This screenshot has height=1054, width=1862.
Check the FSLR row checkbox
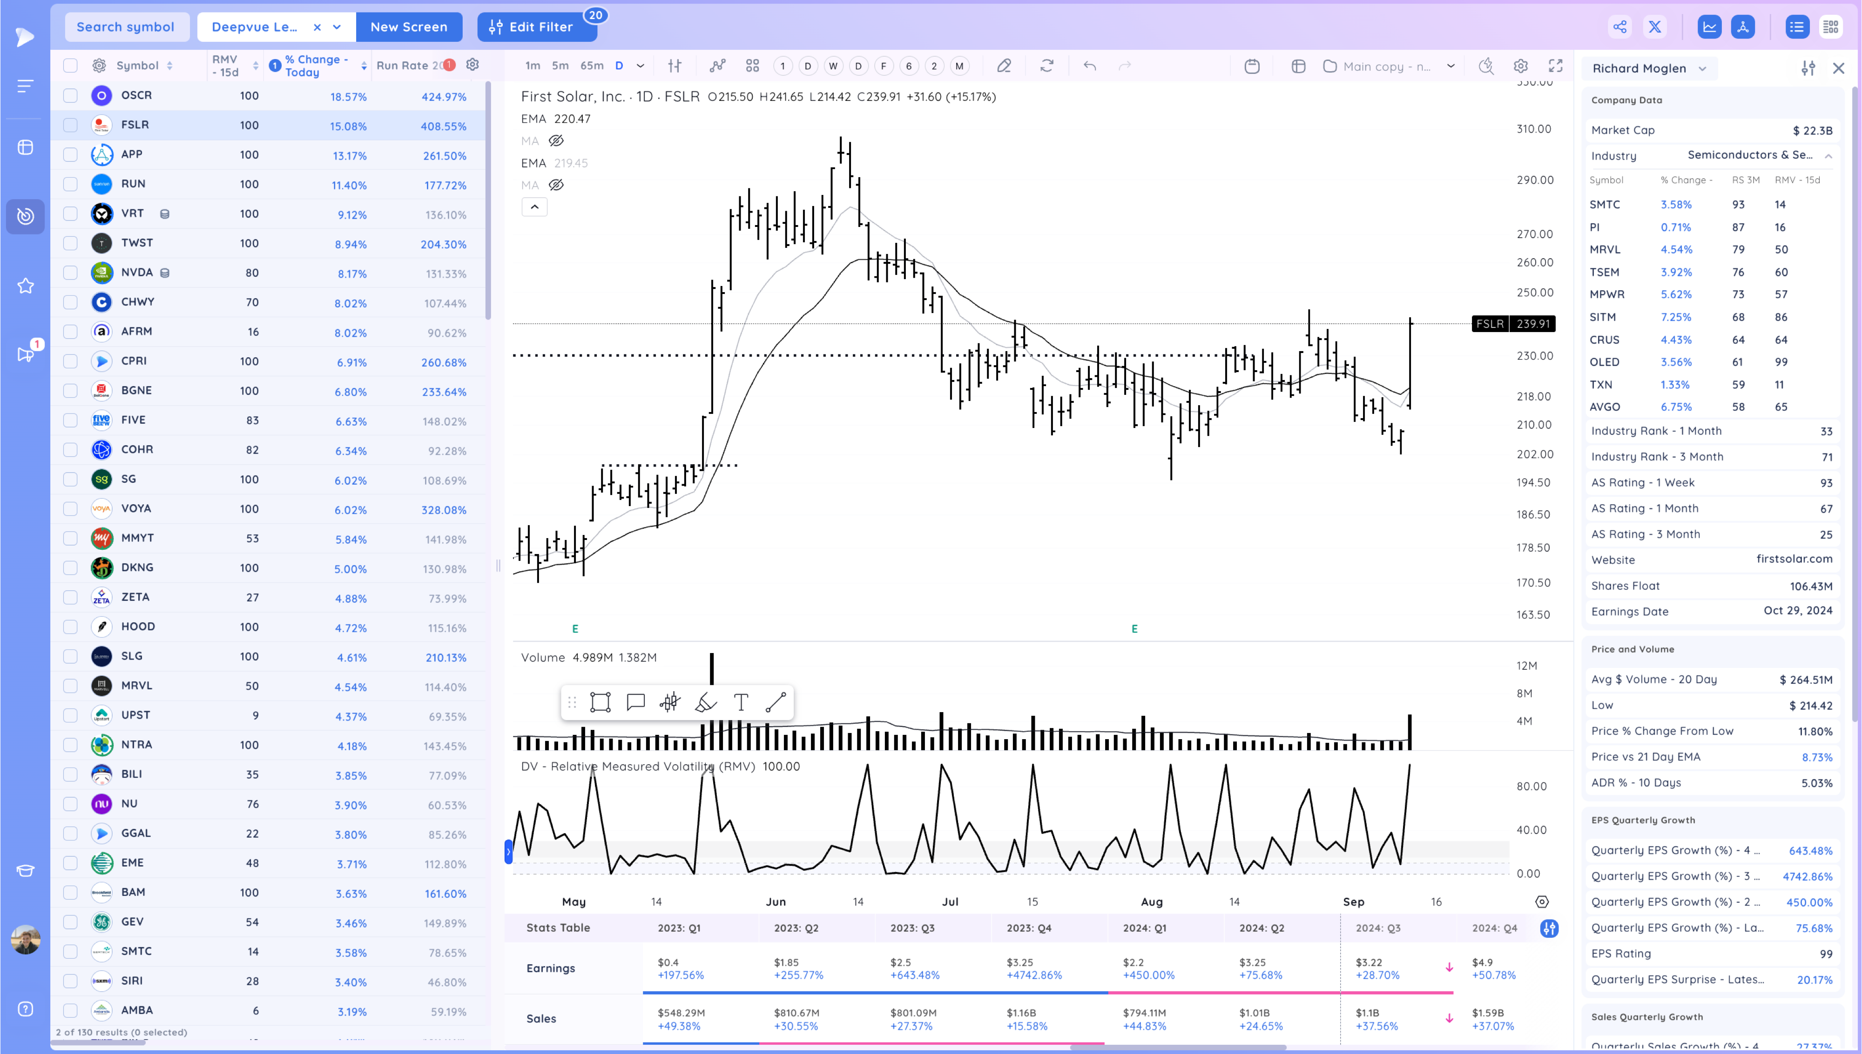pos(70,125)
